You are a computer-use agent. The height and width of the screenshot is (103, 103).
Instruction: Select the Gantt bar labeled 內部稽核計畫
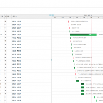click(x=72, y=48)
